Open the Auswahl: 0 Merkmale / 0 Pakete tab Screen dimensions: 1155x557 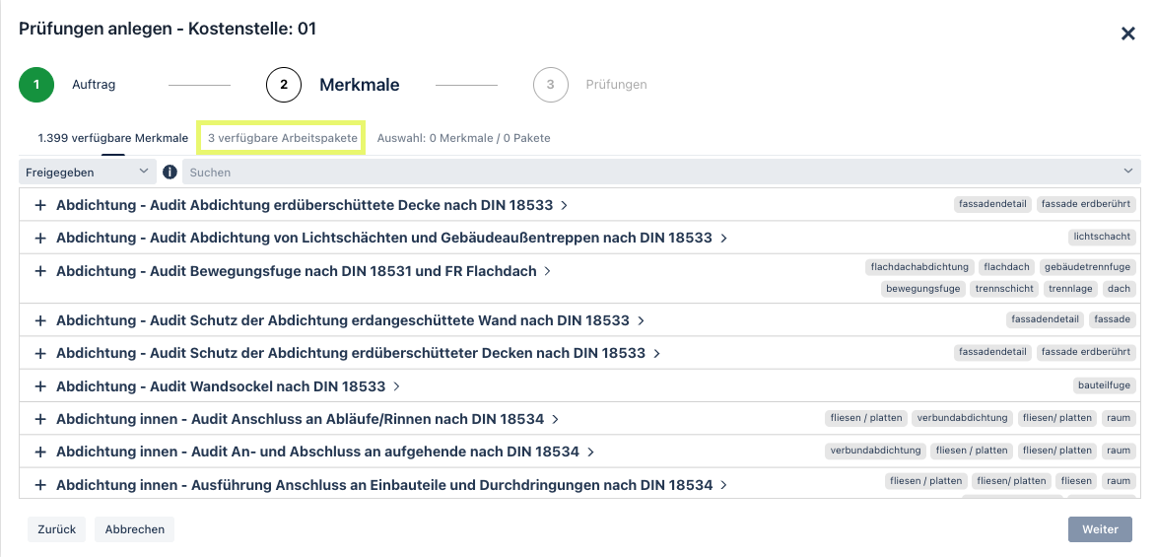(x=463, y=138)
